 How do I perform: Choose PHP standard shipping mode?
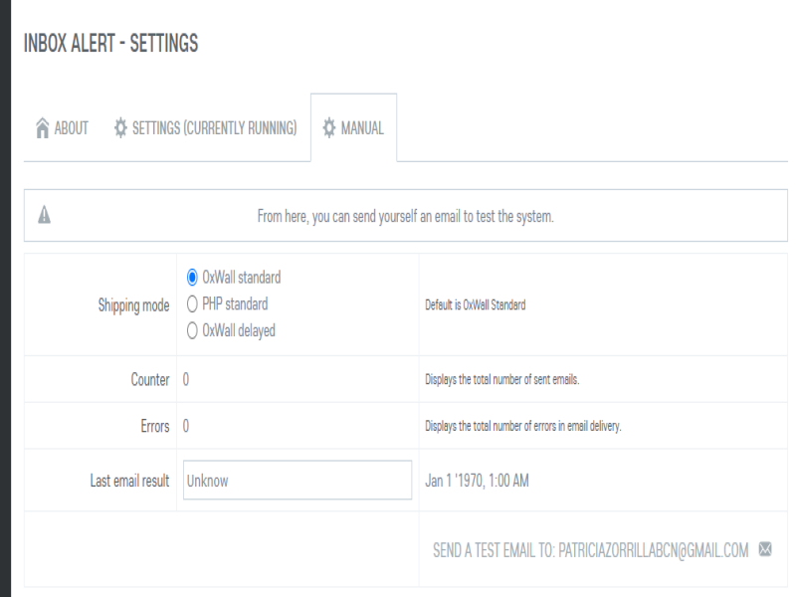coord(193,304)
